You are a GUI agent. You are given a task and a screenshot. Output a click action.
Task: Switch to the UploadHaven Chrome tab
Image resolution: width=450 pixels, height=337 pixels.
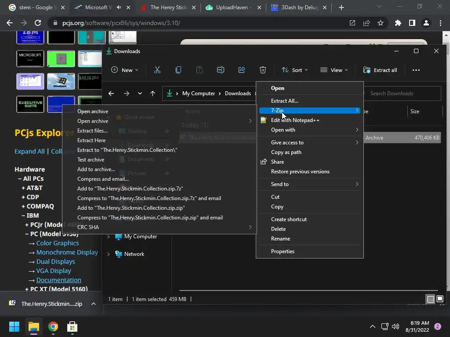234,7
